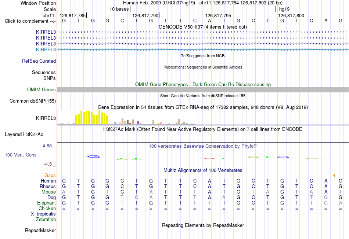This screenshot has width=349, height=239.
Task: Open 'RefSeq genes from NCBI' track title
Action: 203,56
